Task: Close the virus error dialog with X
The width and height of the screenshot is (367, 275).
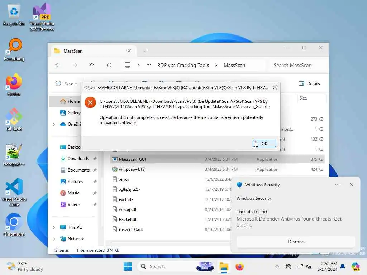Action: [275, 87]
